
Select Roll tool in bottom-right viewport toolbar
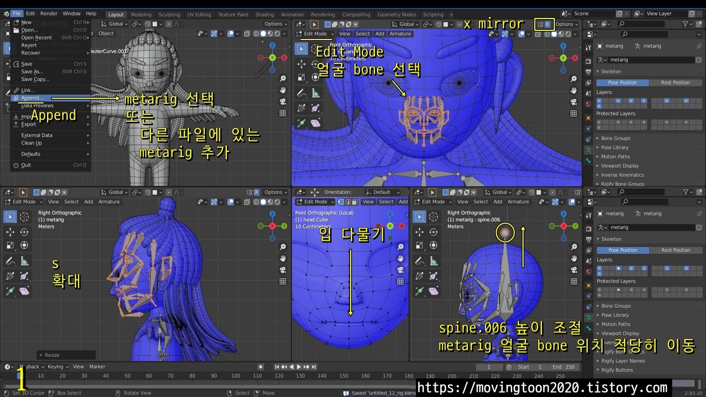coord(420,276)
